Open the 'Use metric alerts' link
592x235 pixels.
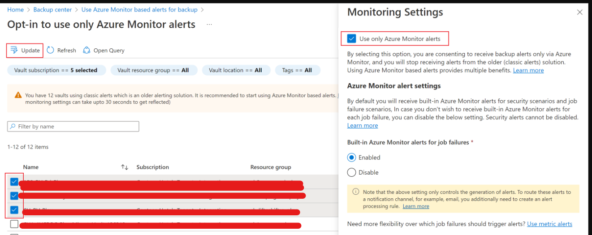550,224
